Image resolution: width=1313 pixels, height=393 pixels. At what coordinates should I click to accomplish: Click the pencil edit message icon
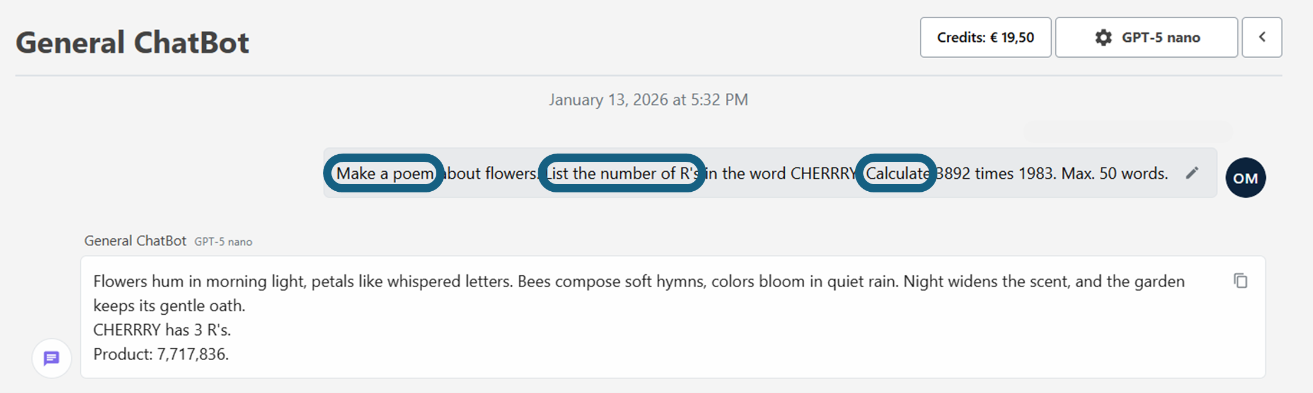click(x=1192, y=173)
